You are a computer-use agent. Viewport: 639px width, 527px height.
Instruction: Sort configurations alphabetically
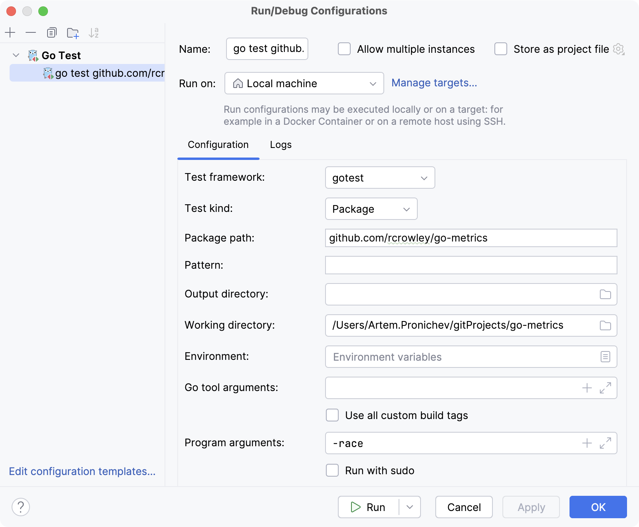(x=94, y=32)
